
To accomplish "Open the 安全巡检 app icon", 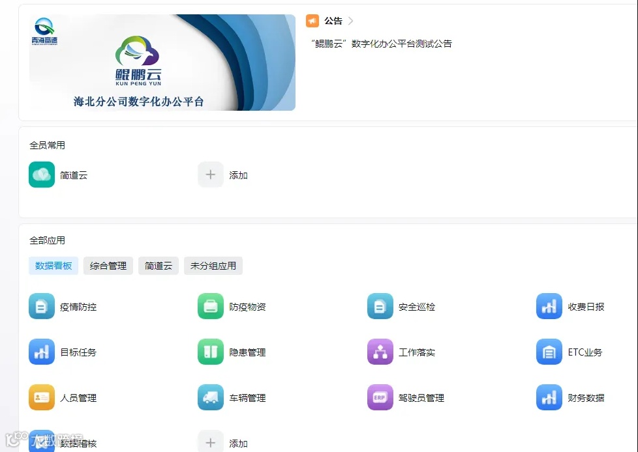I will tap(380, 306).
